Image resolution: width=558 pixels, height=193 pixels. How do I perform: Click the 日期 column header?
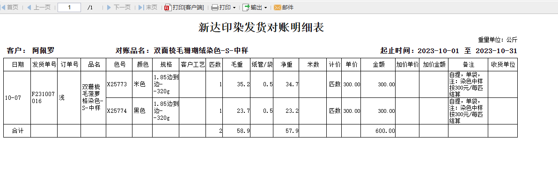(17, 65)
